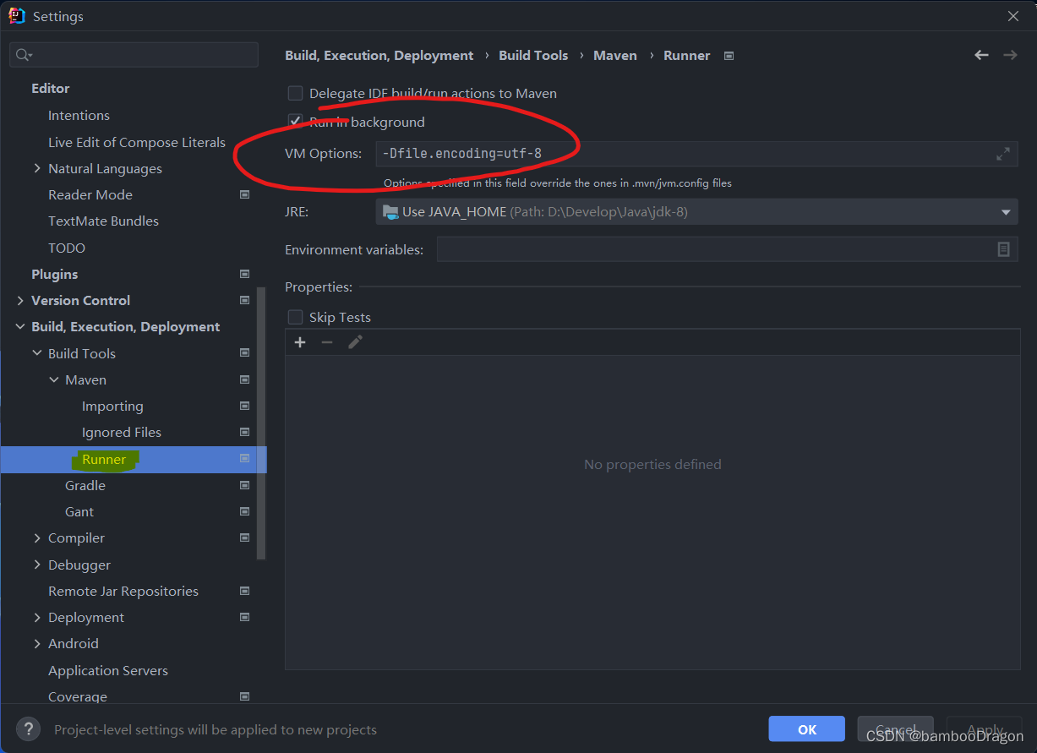
Task: Expand the Version Control node
Action: pos(20,300)
